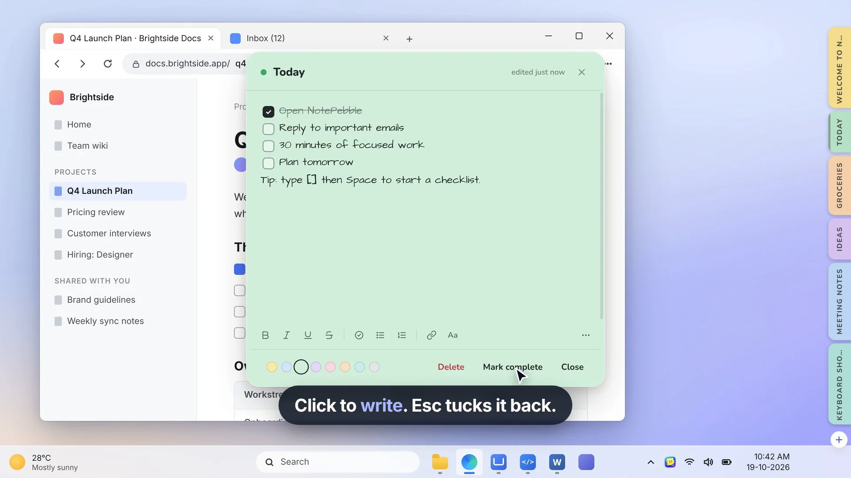Reload the browser page
Screen dimensions: 851x478
click(108, 64)
